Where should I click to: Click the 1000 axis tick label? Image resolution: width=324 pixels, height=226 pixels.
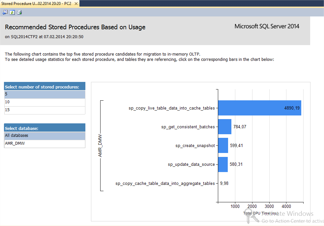pyautogui.click(x=235, y=206)
